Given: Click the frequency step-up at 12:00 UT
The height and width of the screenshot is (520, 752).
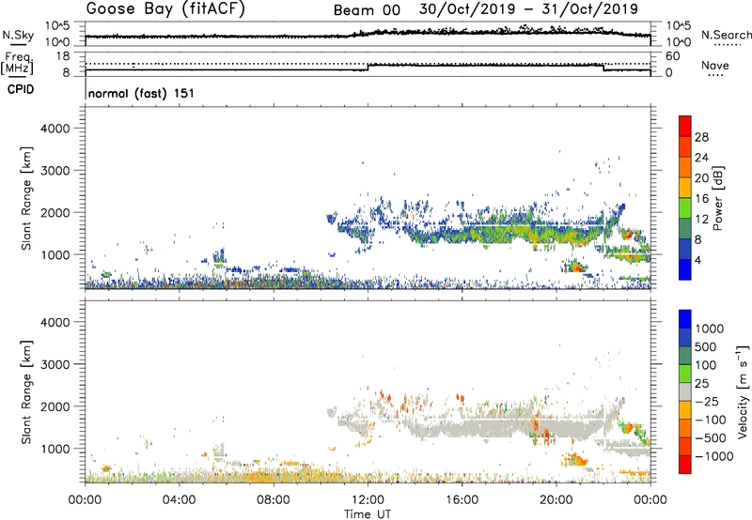Looking at the screenshot, I should point(368,67).
